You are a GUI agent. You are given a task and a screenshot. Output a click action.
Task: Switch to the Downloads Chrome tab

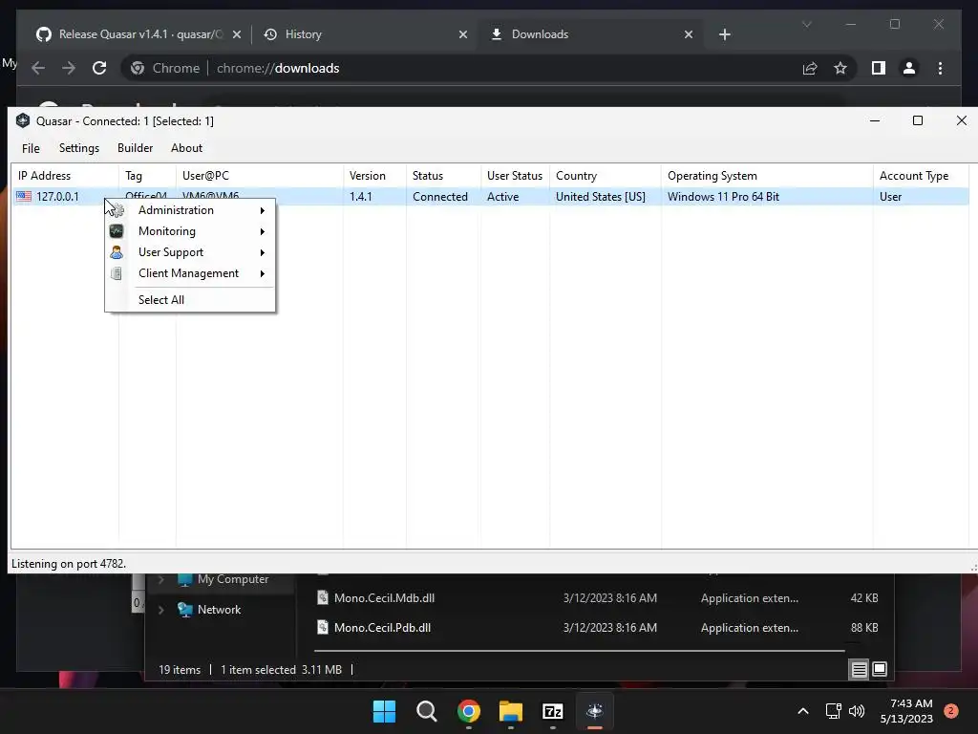[591, 34]
